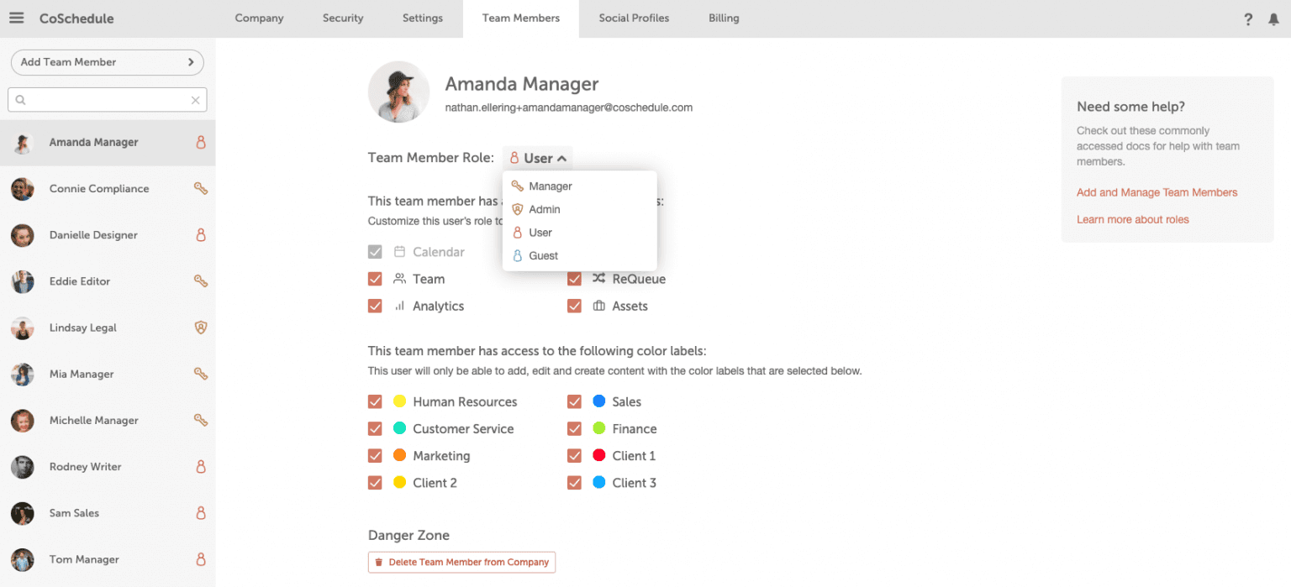Click the yellow Human Resources color dot

[399, 401]
